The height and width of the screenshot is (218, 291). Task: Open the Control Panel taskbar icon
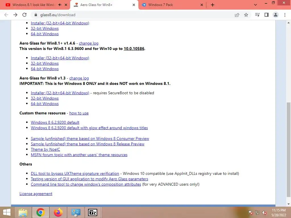(76, 212)
